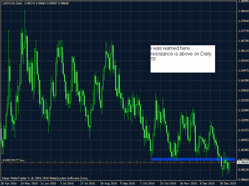Click the 1.07840 price scale label
Screen dimensions: 249x186
pyautogui.click(x=243, y=21)
